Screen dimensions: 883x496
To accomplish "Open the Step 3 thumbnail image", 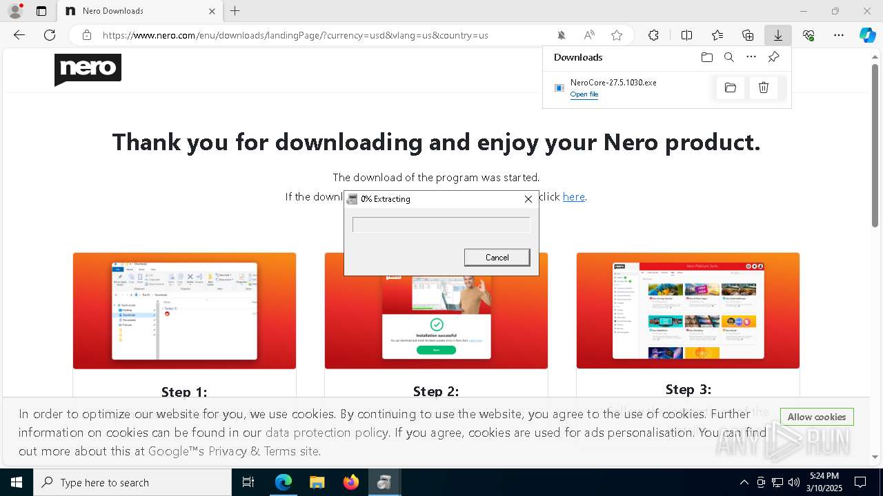I will (x=688, y=311).
